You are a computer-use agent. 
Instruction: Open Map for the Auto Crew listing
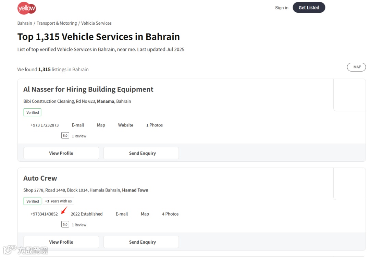[145, 214]
